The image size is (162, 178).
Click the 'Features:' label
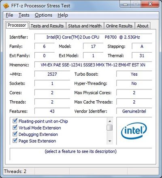point(18,111)
